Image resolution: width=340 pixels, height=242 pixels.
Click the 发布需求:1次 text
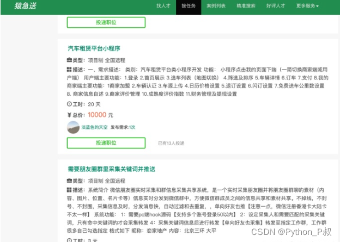pos(123,127)
